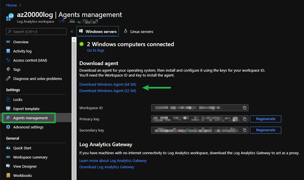This screenshot has height=180, width=304.
Task: Click the Advanced settings gear icon
Action: [x=8, y=127]
